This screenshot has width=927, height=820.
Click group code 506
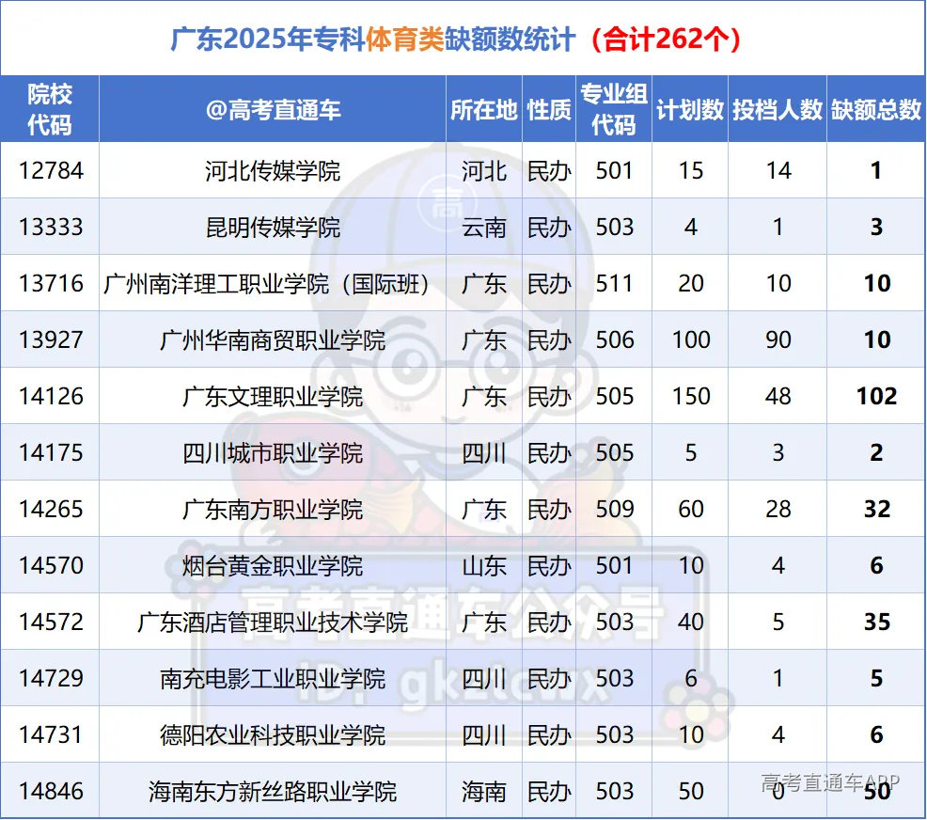tap(614, 339)
